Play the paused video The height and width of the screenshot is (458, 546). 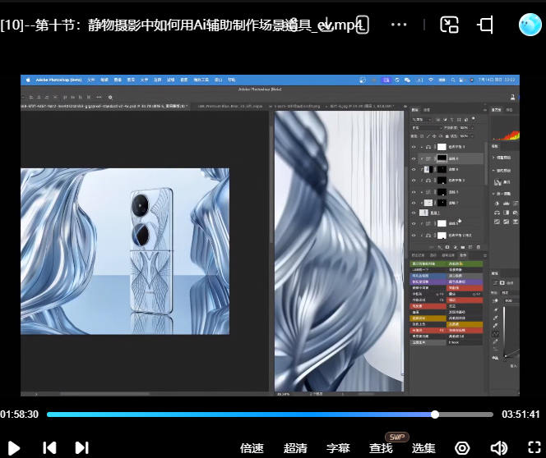(14, 447)
